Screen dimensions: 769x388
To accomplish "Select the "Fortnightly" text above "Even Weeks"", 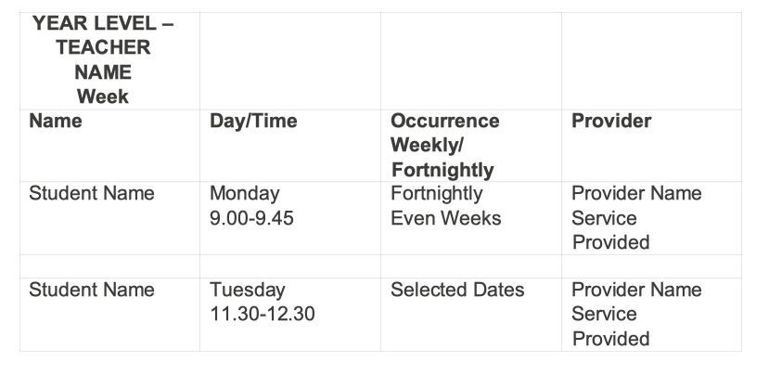I will click(436, 194).
